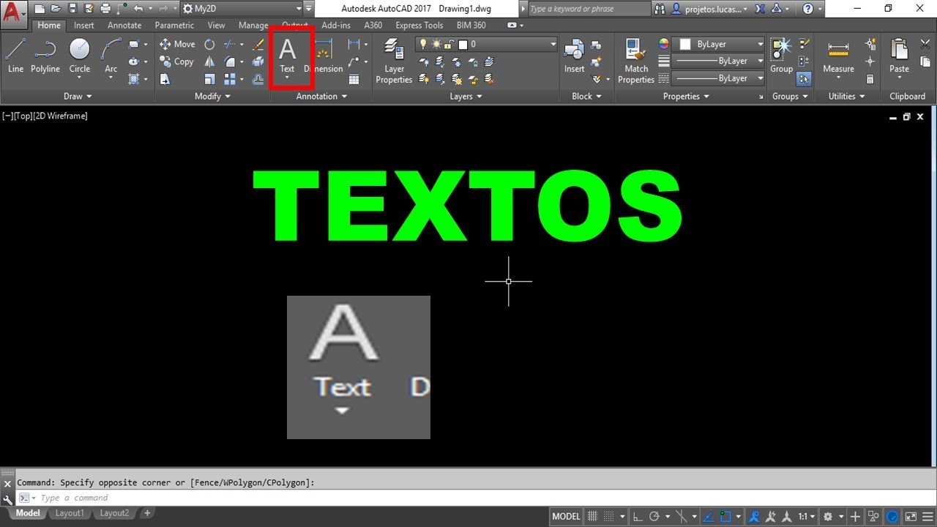937x527 pixels.
Task: Open the layer list dropdown showing 0
Action: click(x=487, y=44)
